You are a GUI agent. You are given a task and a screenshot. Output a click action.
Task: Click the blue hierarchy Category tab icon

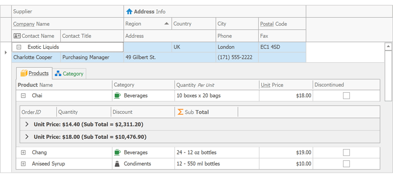tap(58, 74)
